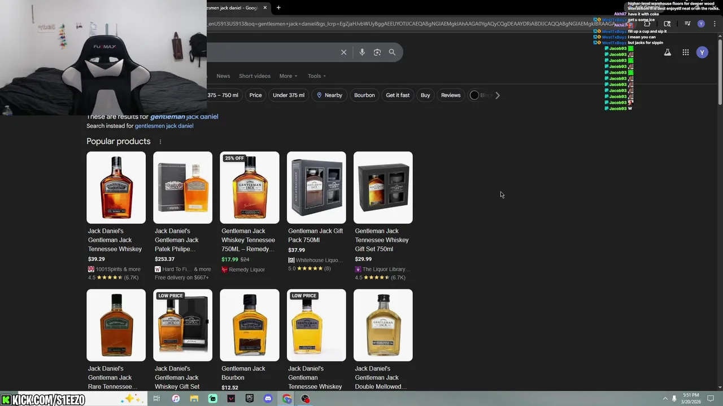Apply the Bourbon filter chip
The image size is (723, 406).
tap(364, 95)
